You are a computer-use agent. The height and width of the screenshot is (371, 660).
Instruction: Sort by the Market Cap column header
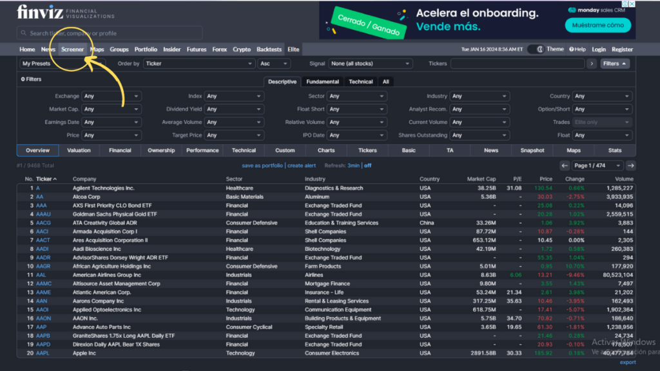(481, 179)
